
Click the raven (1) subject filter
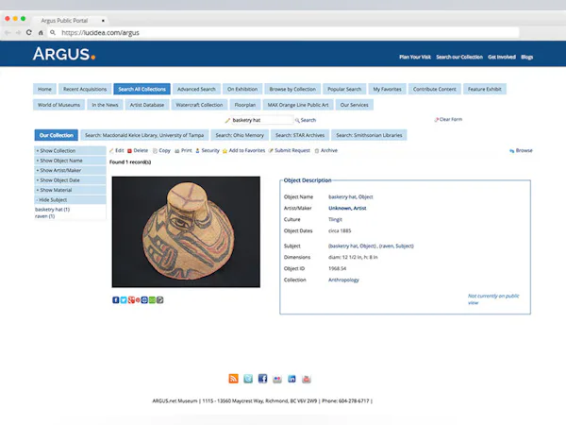[x=44, y=216]
